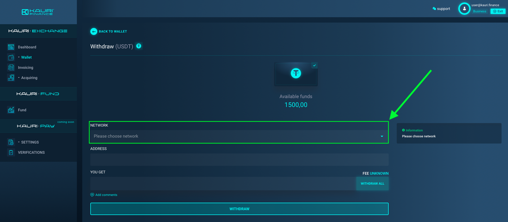Click the Kauri Finance logo
This screenshot has height=222, width=508.
[x=38, y=12]
